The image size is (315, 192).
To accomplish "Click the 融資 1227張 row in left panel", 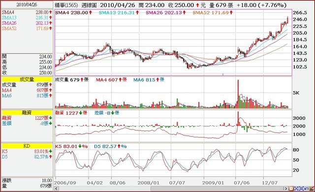I will (x=27, y=118).
